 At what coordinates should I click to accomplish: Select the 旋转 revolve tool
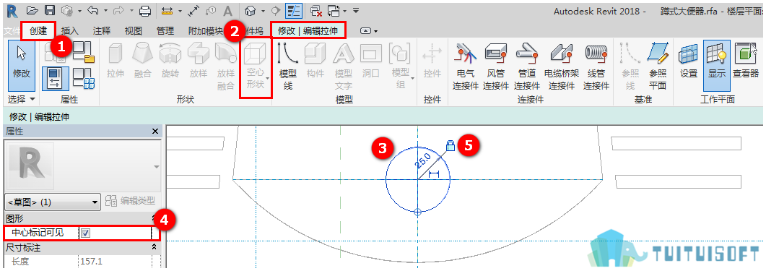click(170, 61)
